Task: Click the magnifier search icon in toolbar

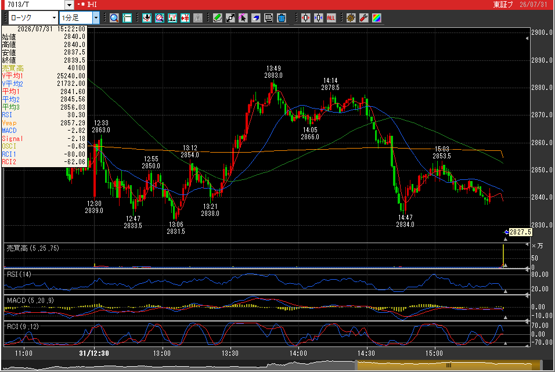Action: 114,17
